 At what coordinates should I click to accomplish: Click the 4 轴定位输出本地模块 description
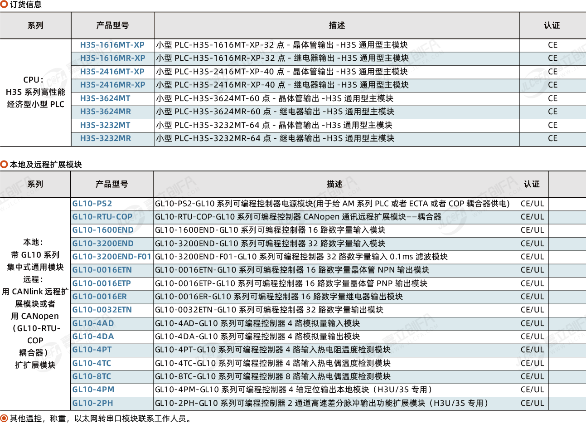coord(294,390)
